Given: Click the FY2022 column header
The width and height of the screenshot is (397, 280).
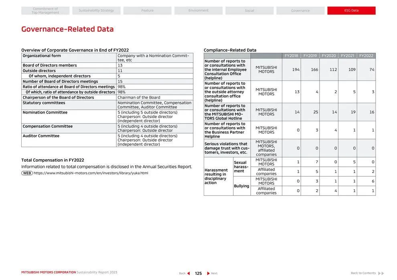Looking at the screenshot, I should coord(366,56).
